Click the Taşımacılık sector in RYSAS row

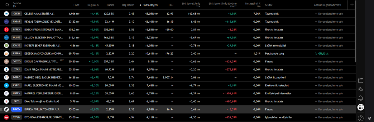tap(271, 22)
